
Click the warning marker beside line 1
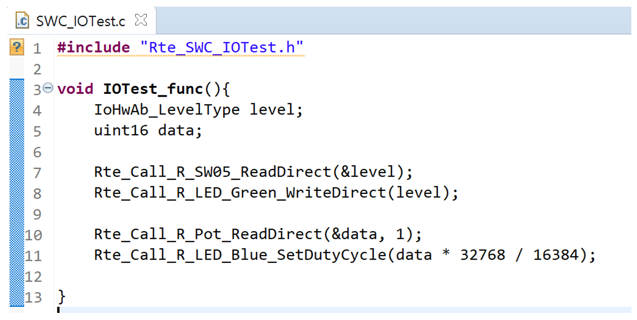[x=17, y=47]
